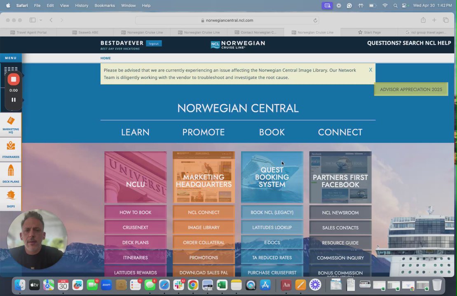Expand the sidebar dropdown chevron in Safari toolbar
The height and width of the screenshot is (296, 457).
click(41, 20)
